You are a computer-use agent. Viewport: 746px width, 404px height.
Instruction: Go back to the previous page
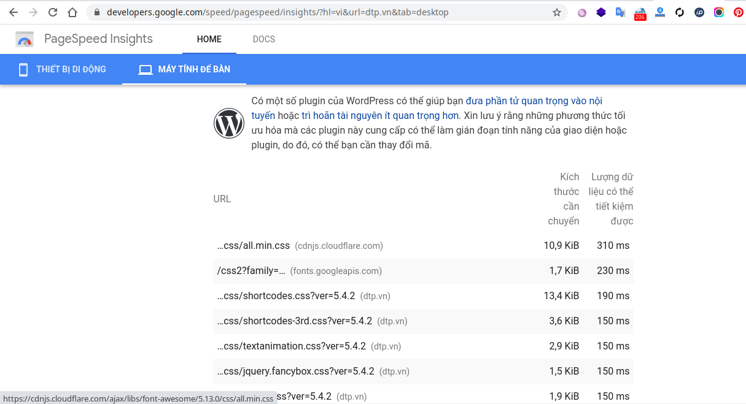tap(13, 12)
